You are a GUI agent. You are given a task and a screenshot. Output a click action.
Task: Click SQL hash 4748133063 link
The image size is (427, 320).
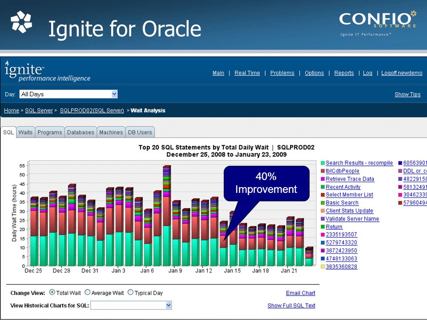(x=341, y=259)
